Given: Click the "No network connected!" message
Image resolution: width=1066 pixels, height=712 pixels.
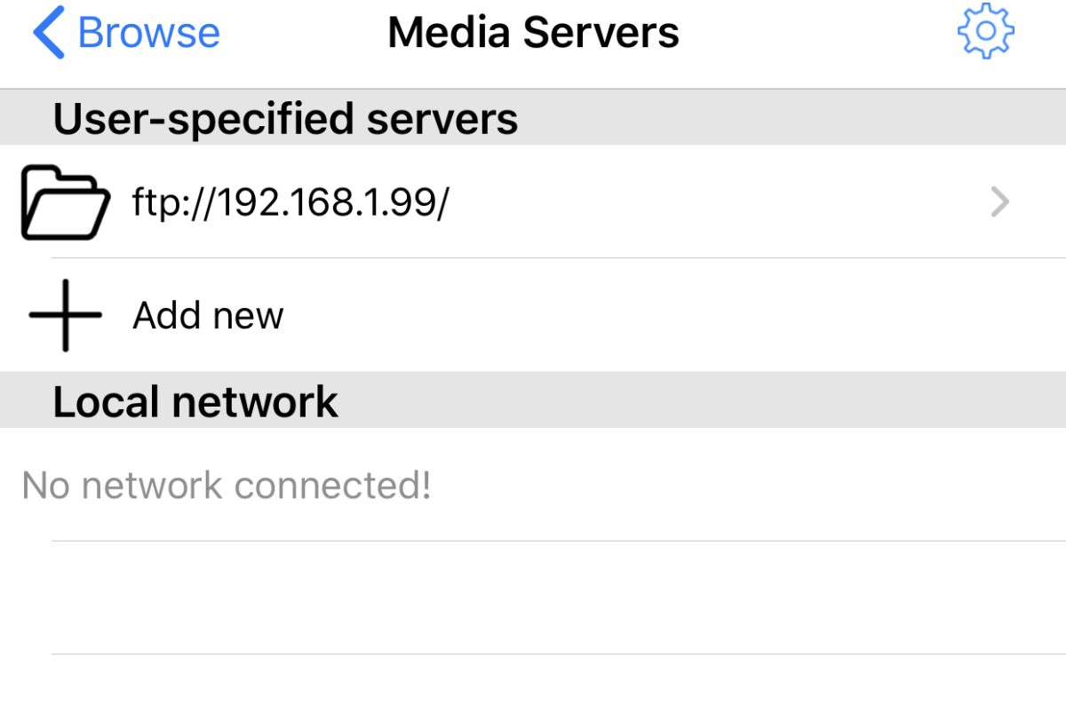Looking at the screenshot, I should point(227,486).
